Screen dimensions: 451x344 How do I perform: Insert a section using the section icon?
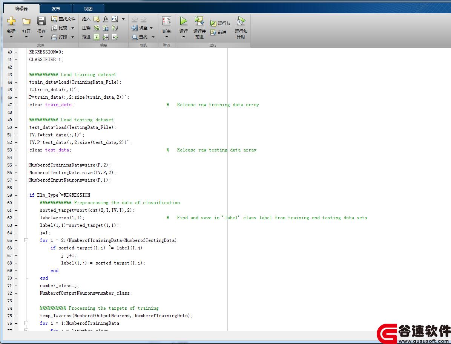click(97, 19)
